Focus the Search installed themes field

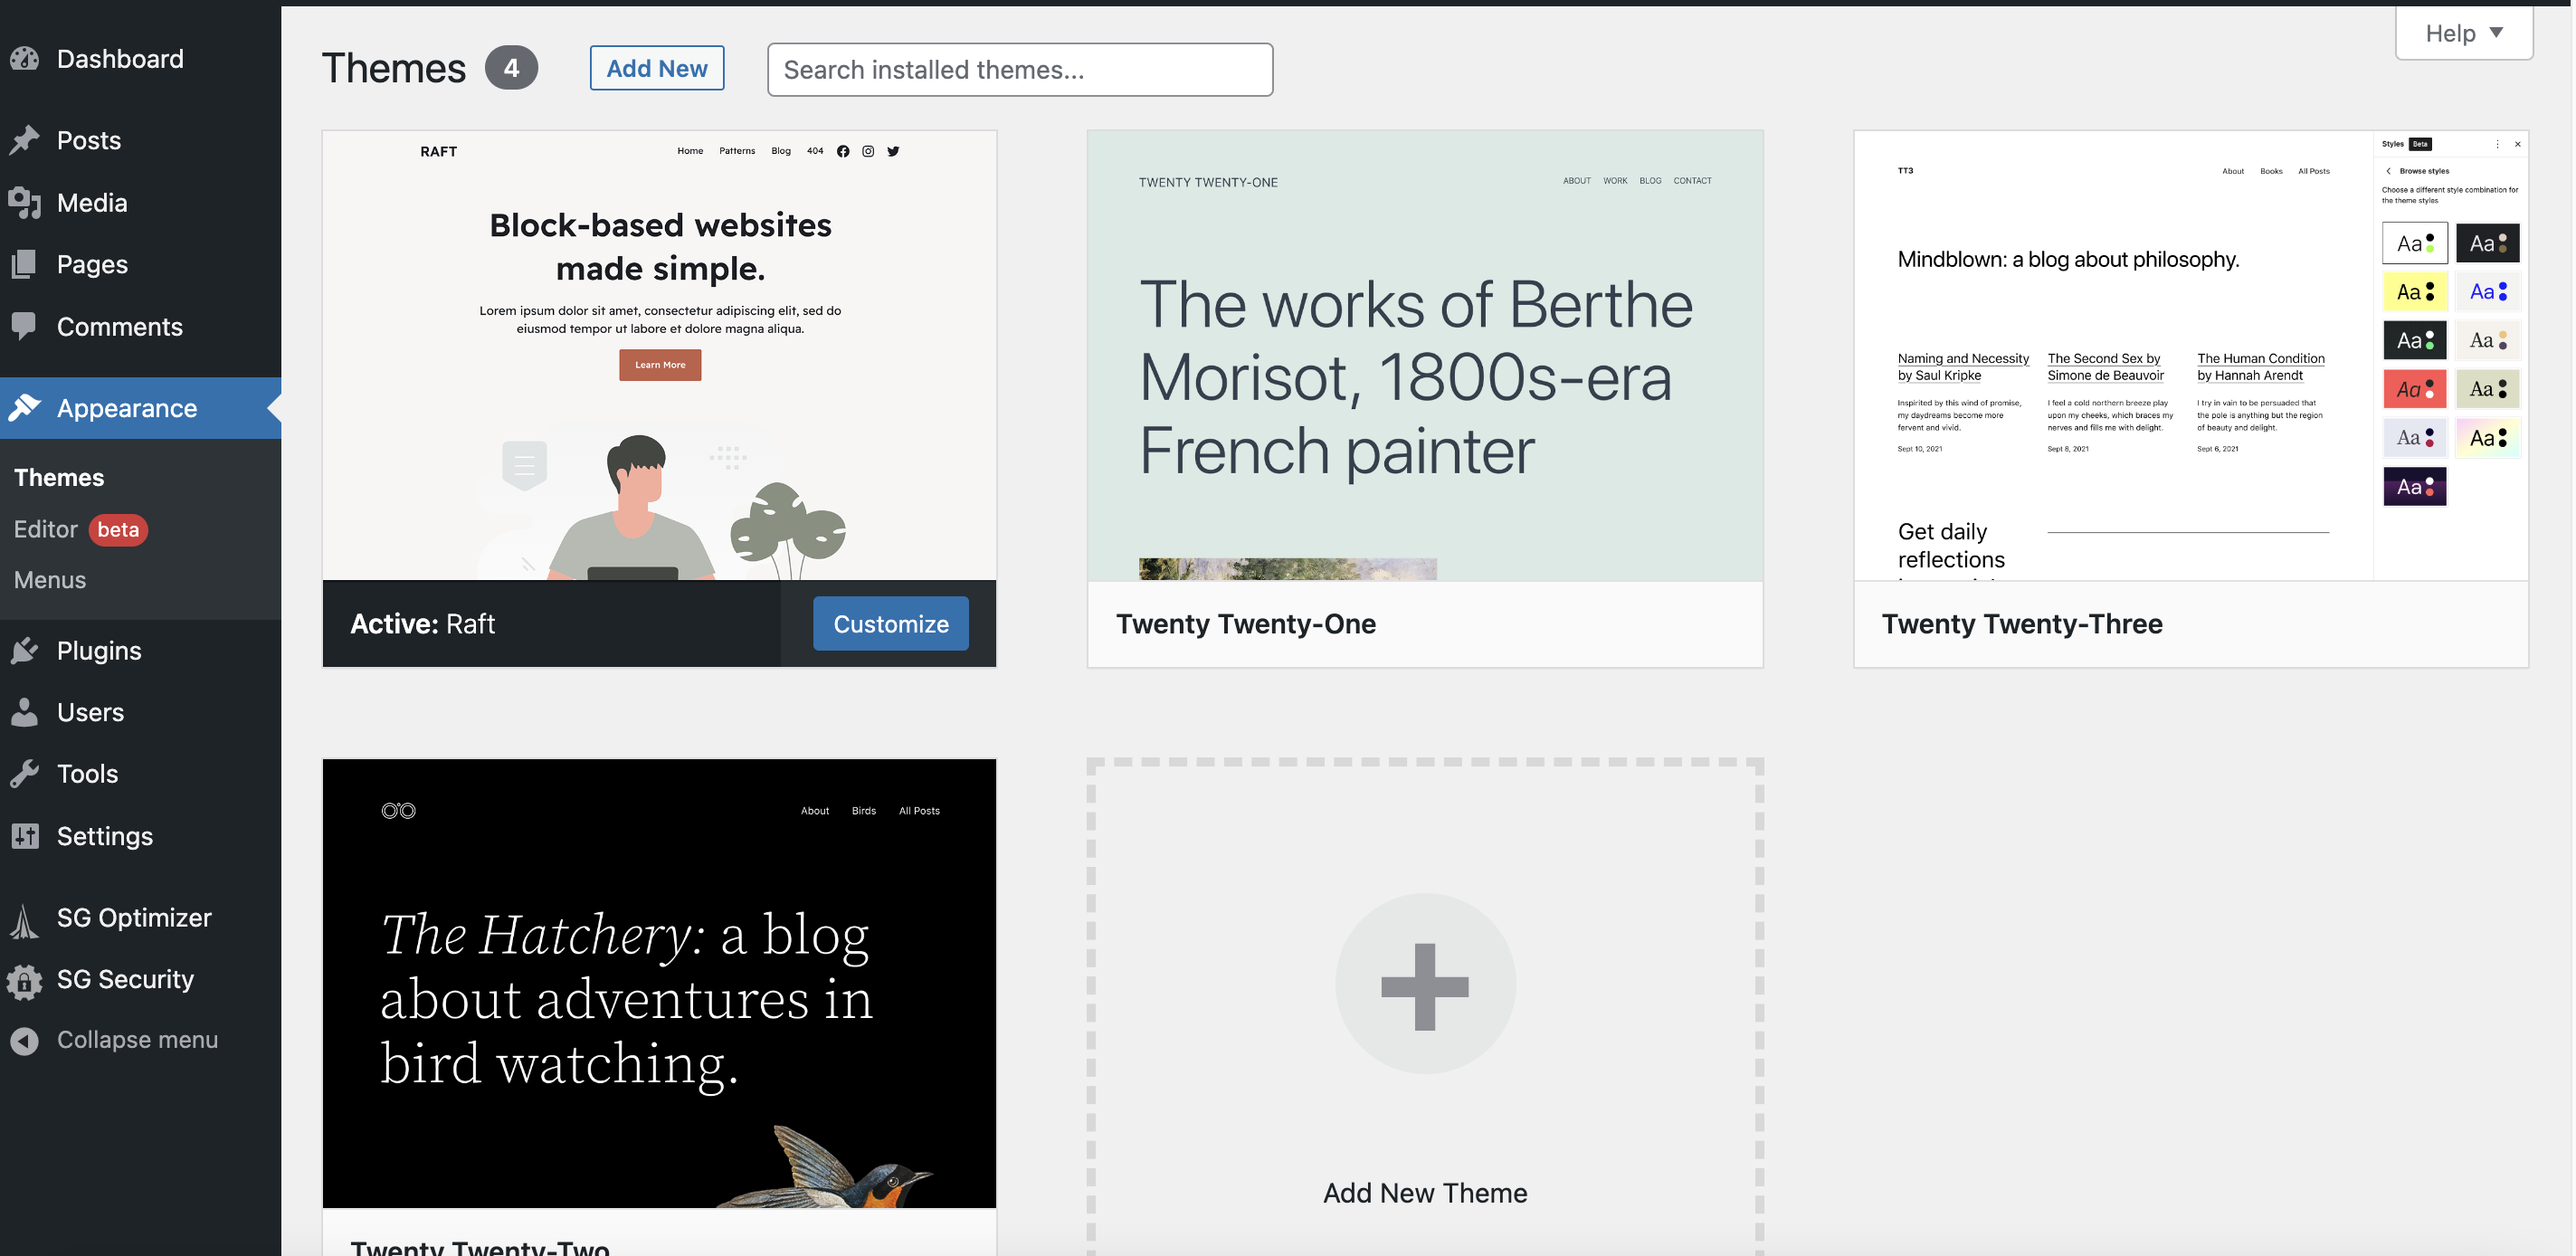(1019, 69)
